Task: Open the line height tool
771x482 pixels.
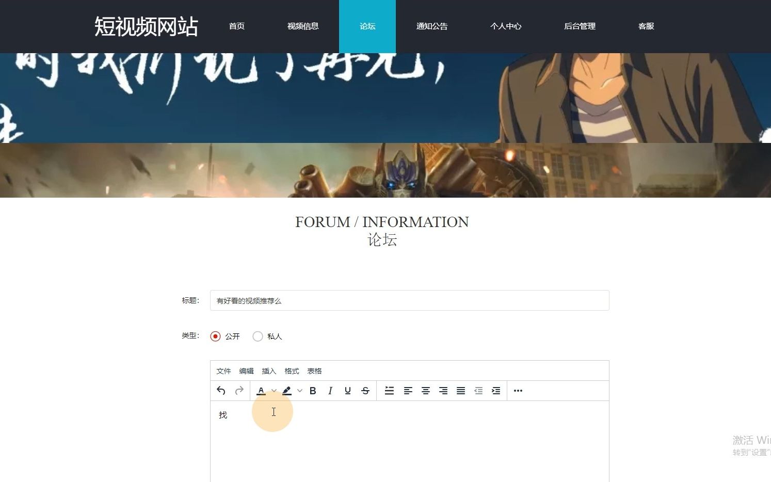Action: click(x=390, y=391)
